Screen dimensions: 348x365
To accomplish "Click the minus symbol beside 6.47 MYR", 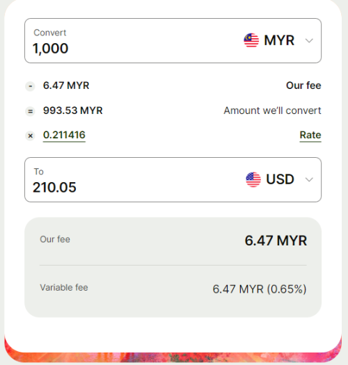I will pyautogui.click(x=31, y=86).
